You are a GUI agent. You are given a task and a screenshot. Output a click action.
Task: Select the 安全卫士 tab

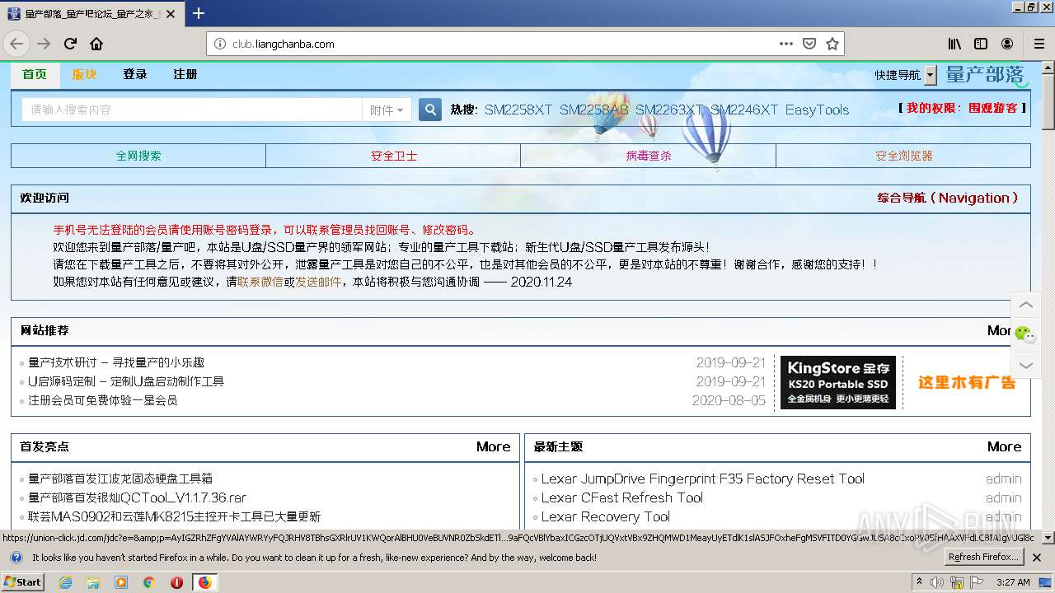(393, 156)
